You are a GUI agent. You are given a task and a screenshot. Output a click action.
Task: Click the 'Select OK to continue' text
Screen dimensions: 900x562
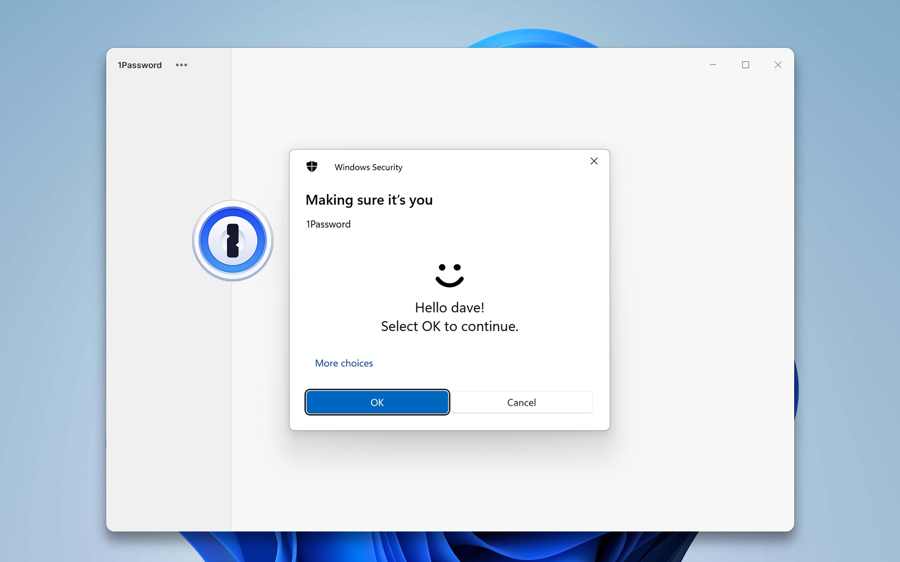tap(449, 326)
